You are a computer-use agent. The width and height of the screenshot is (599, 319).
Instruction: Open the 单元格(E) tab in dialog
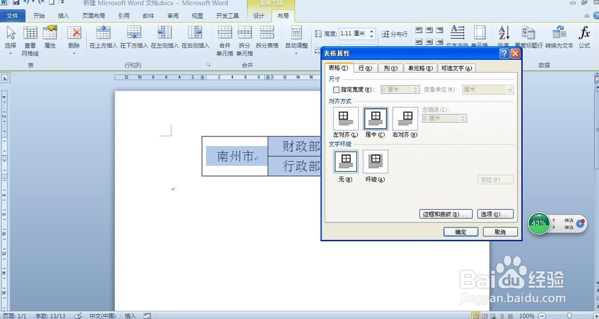[420, 68]
